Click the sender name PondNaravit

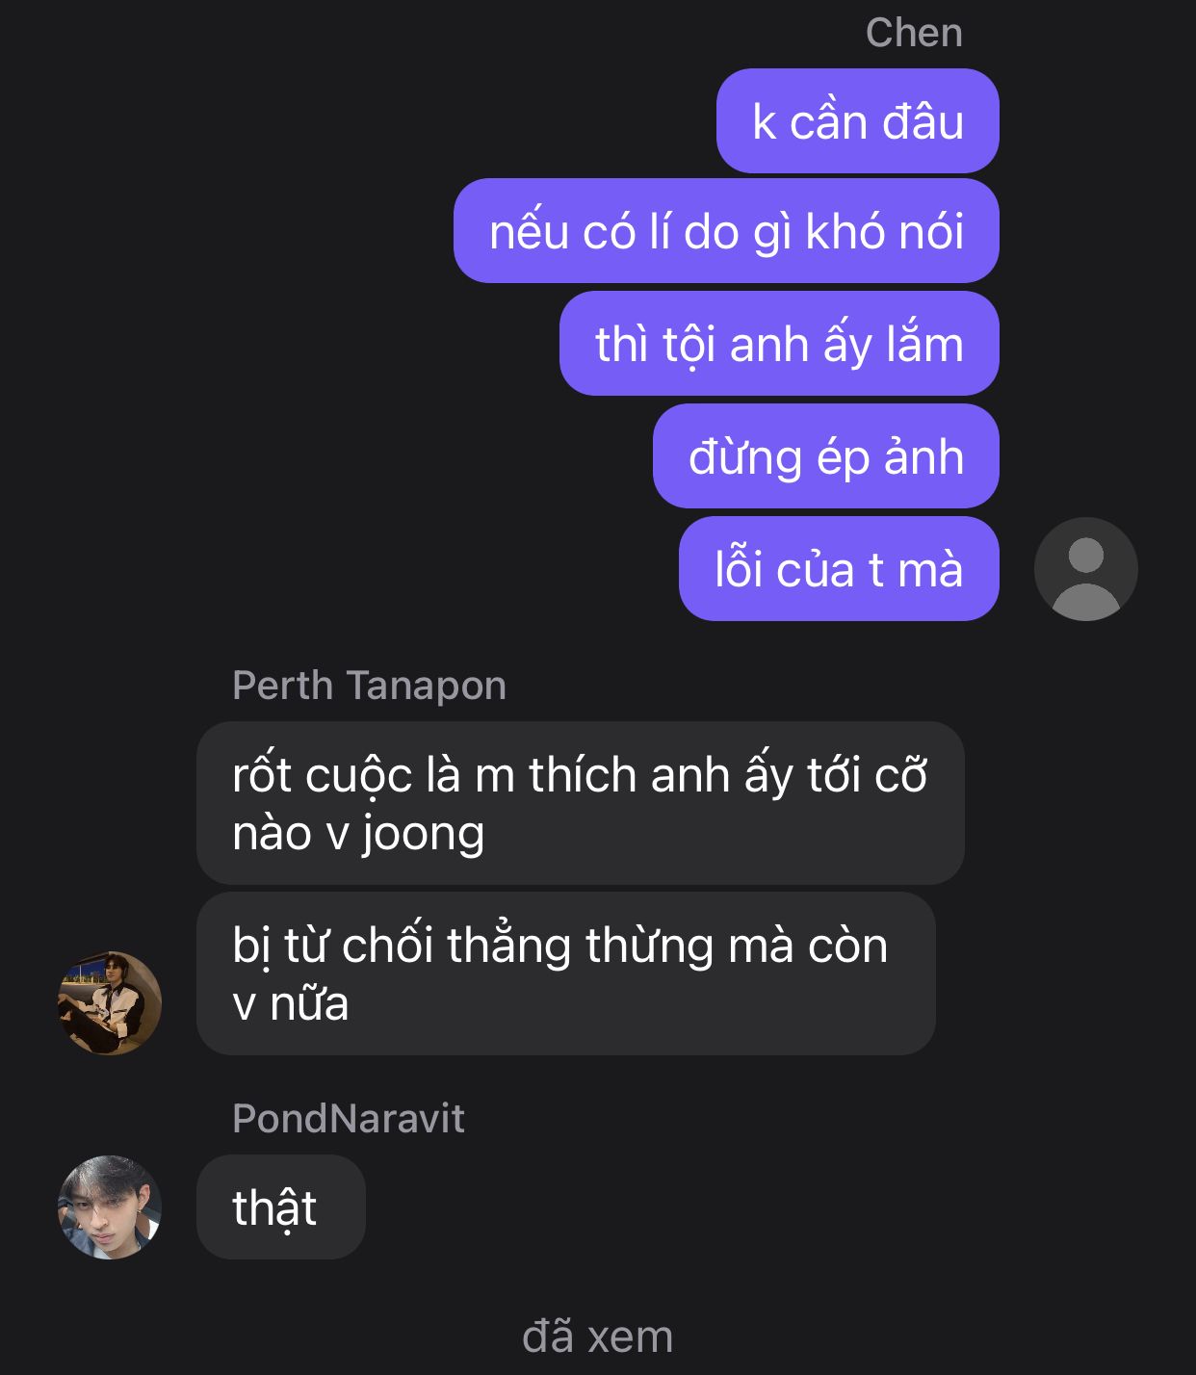point(349,1119)
